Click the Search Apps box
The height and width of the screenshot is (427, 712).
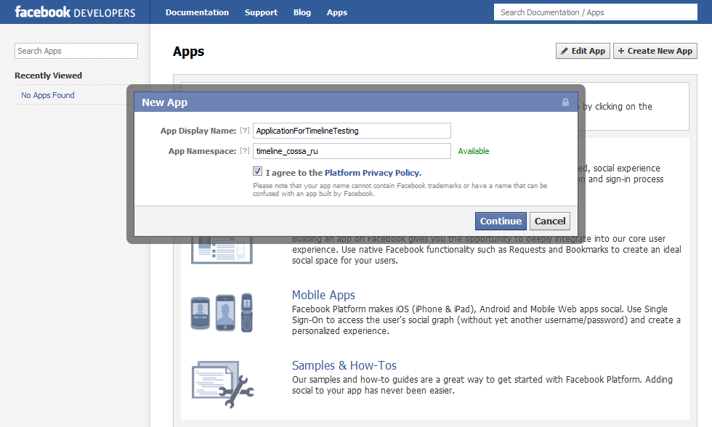pos(76,51)
